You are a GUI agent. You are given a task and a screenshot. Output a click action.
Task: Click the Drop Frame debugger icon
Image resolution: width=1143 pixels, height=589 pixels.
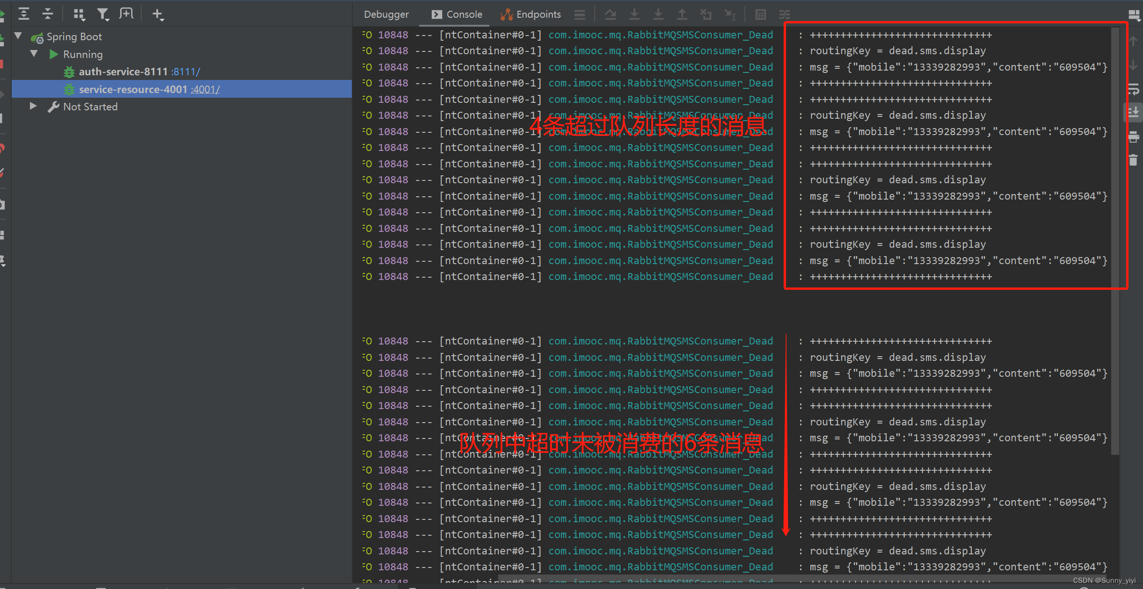click(706, 15)
